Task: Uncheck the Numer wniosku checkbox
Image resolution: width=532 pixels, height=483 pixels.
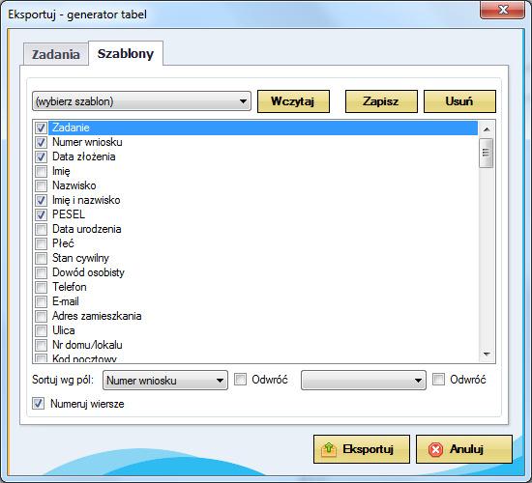Action: pyautogui.click(x=41, y=142)
